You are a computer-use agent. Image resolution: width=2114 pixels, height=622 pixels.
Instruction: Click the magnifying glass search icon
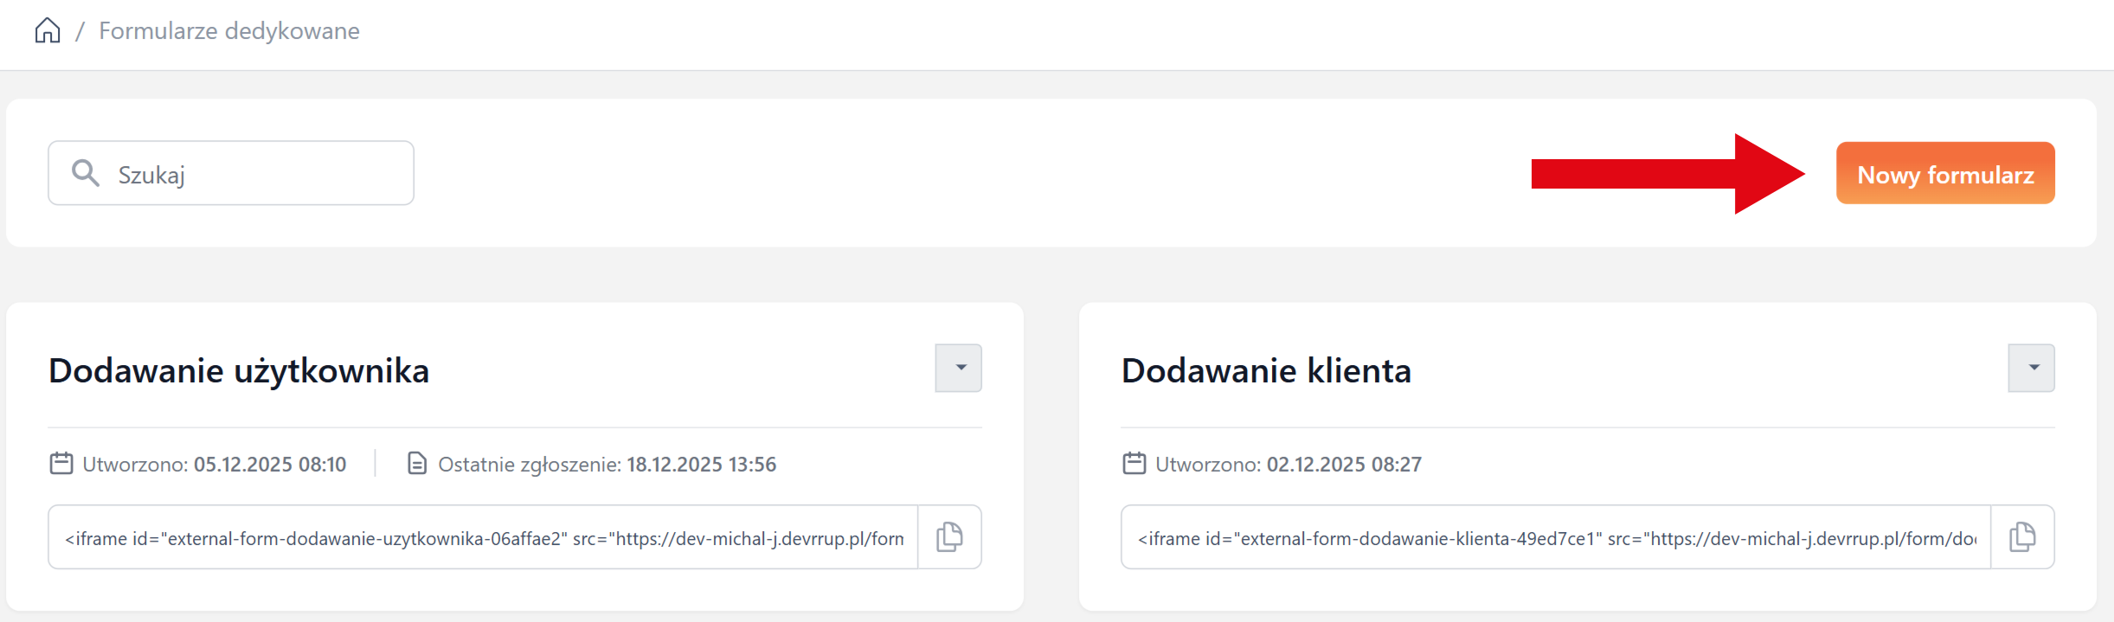point(85,173)
